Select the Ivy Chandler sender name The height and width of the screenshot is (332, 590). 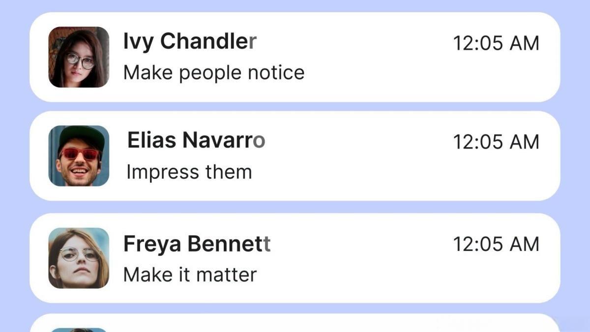[190, 41]
